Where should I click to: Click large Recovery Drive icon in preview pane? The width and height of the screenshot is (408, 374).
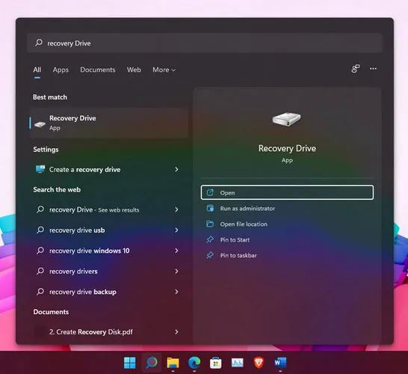(286, 119)
